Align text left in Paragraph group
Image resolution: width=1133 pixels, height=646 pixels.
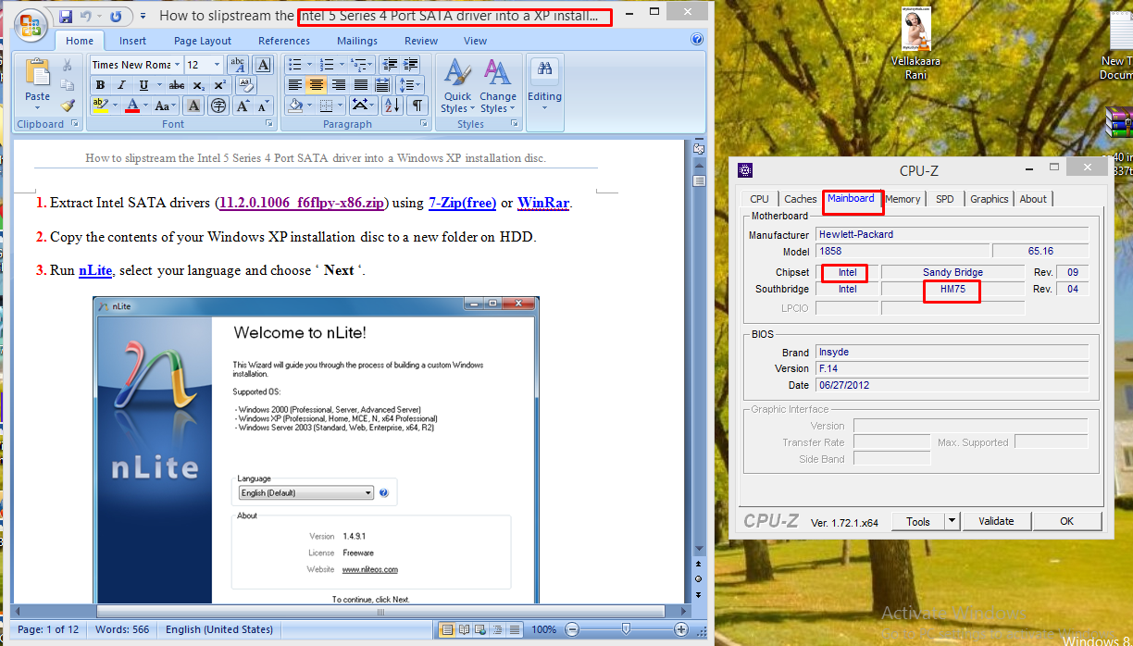tap(295, 84)
